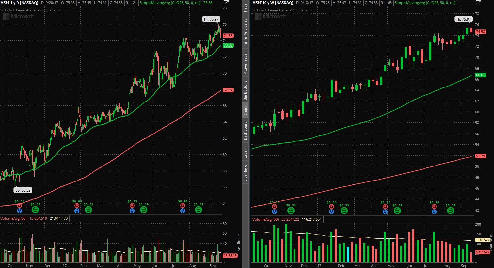Click dividend $0.39 icon near May on weekly chart

397,211
